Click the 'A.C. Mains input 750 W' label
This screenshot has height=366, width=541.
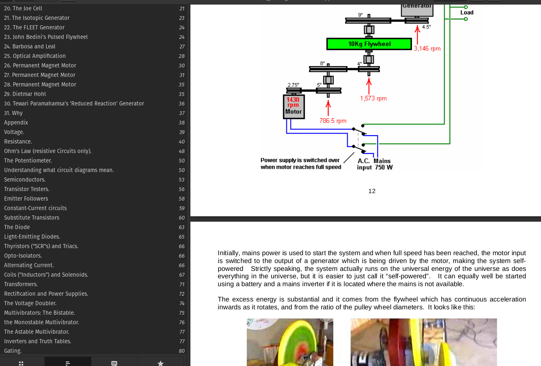coord(375,164)
